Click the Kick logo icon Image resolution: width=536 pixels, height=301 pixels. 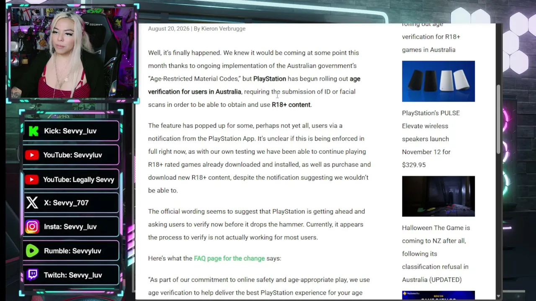(x=33, y=131)
